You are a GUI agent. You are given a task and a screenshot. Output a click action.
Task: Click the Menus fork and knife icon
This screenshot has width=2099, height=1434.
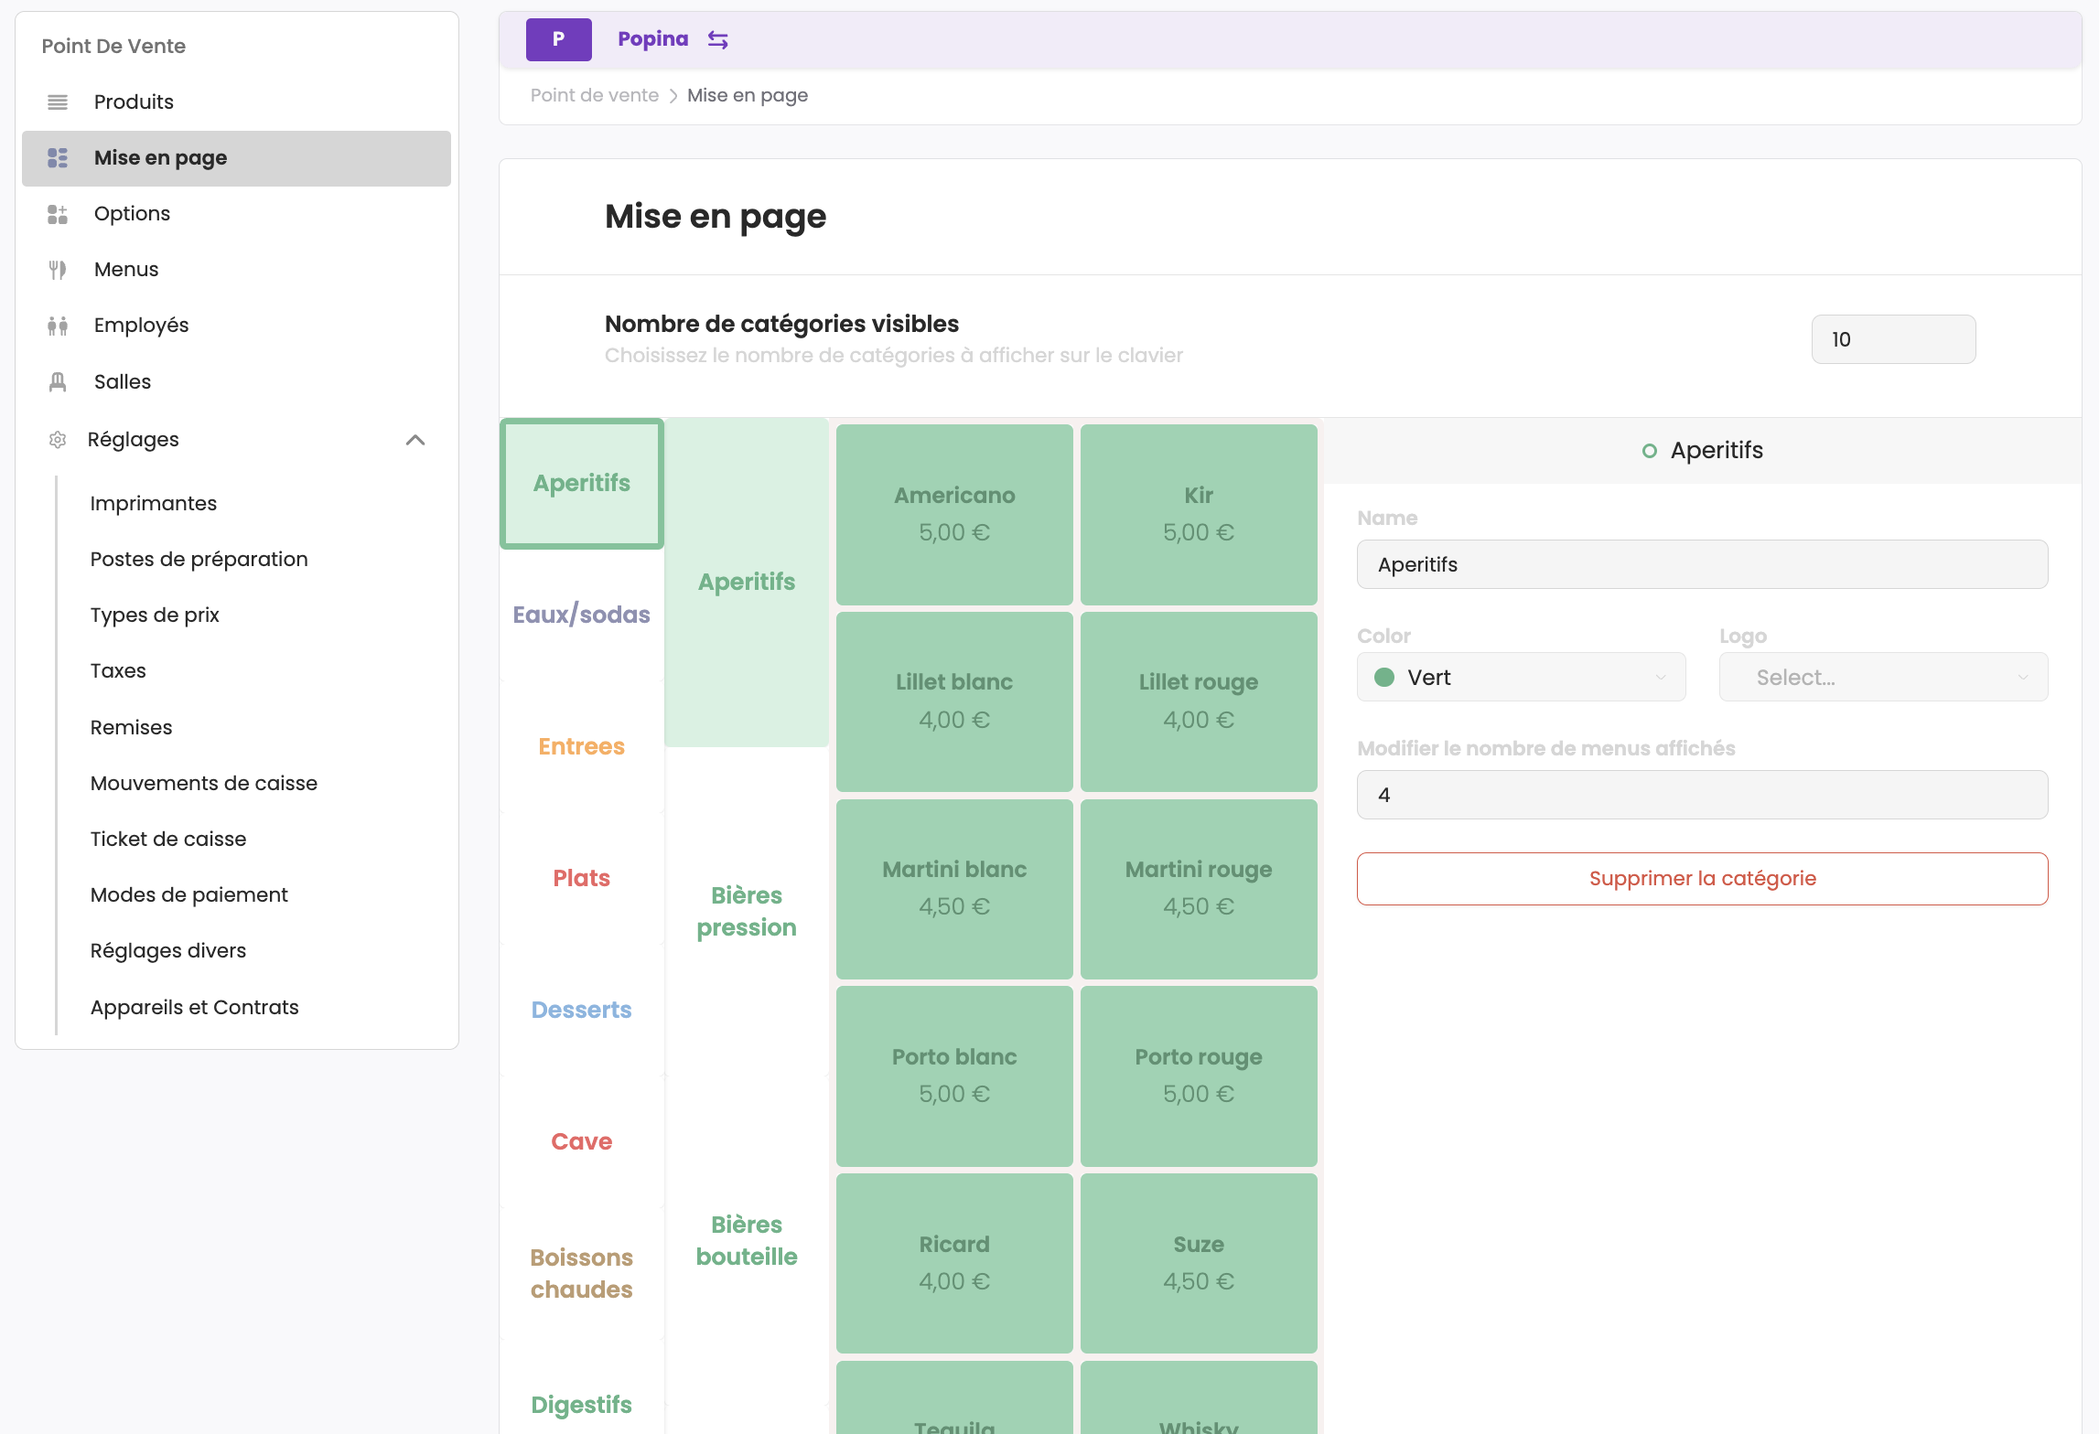[58, 270]
